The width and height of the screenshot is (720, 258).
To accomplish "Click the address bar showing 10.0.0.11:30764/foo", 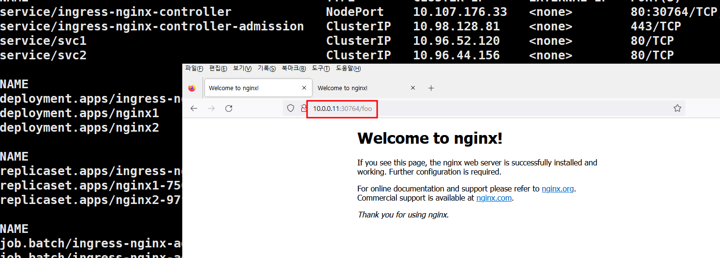I will tap(484, 109).
